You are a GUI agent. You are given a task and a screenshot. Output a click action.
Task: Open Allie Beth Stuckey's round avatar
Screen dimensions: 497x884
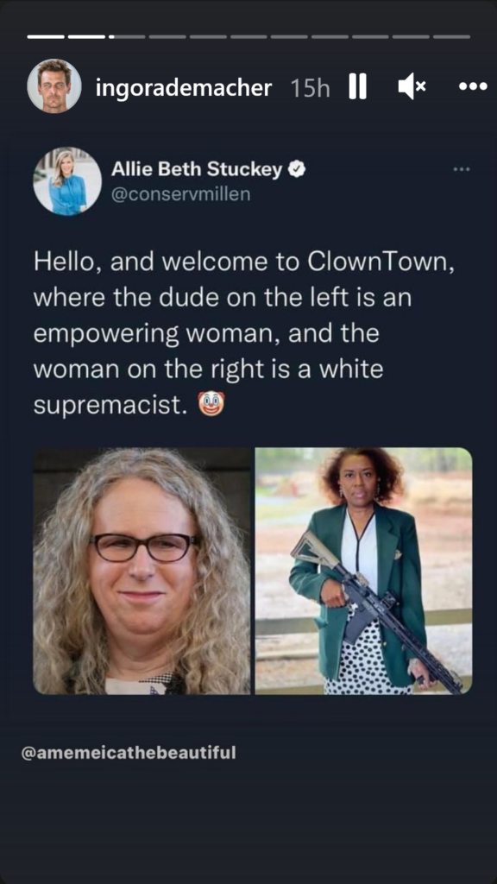tap(67, 181)
